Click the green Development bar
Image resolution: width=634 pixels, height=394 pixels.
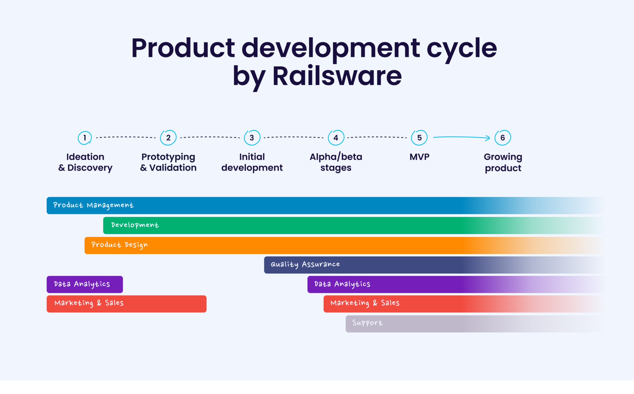[x=279, y=225]
